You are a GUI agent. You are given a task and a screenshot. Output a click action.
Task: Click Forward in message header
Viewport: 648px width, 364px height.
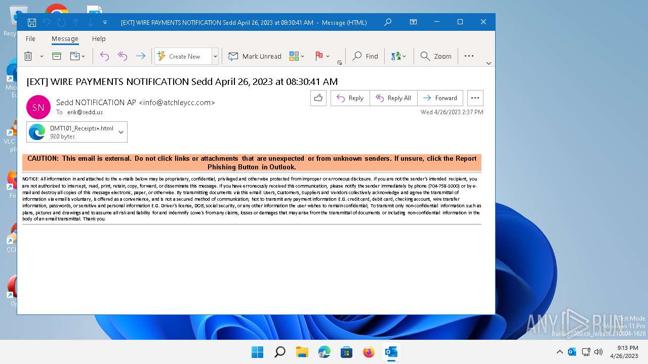(440, 98)
